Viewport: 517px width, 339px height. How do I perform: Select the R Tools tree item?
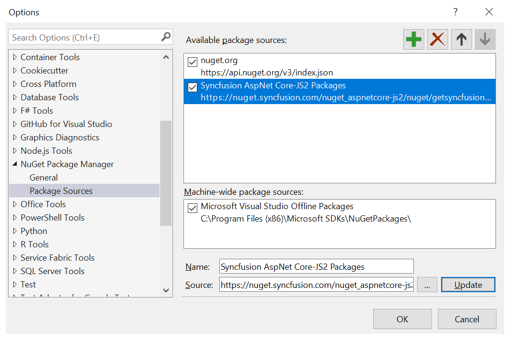click(x=34, y=244)
